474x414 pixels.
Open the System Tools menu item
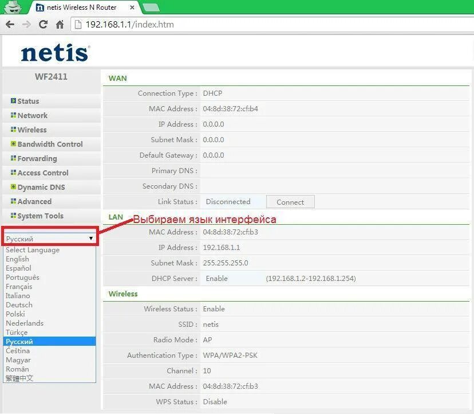(x=40, y=216)
